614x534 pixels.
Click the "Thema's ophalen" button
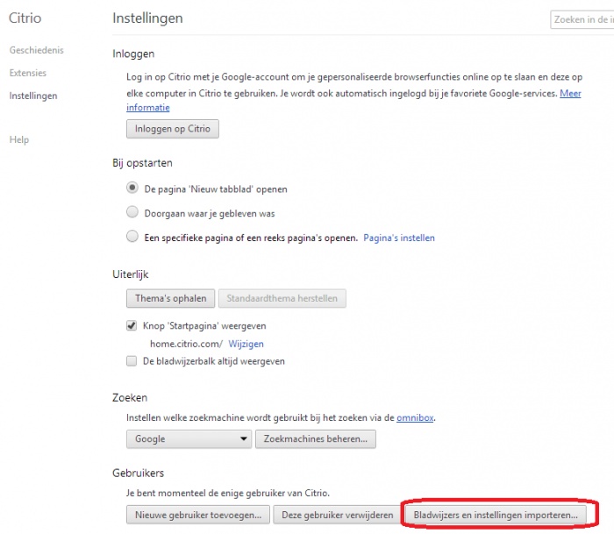click(x=171, y=298)
